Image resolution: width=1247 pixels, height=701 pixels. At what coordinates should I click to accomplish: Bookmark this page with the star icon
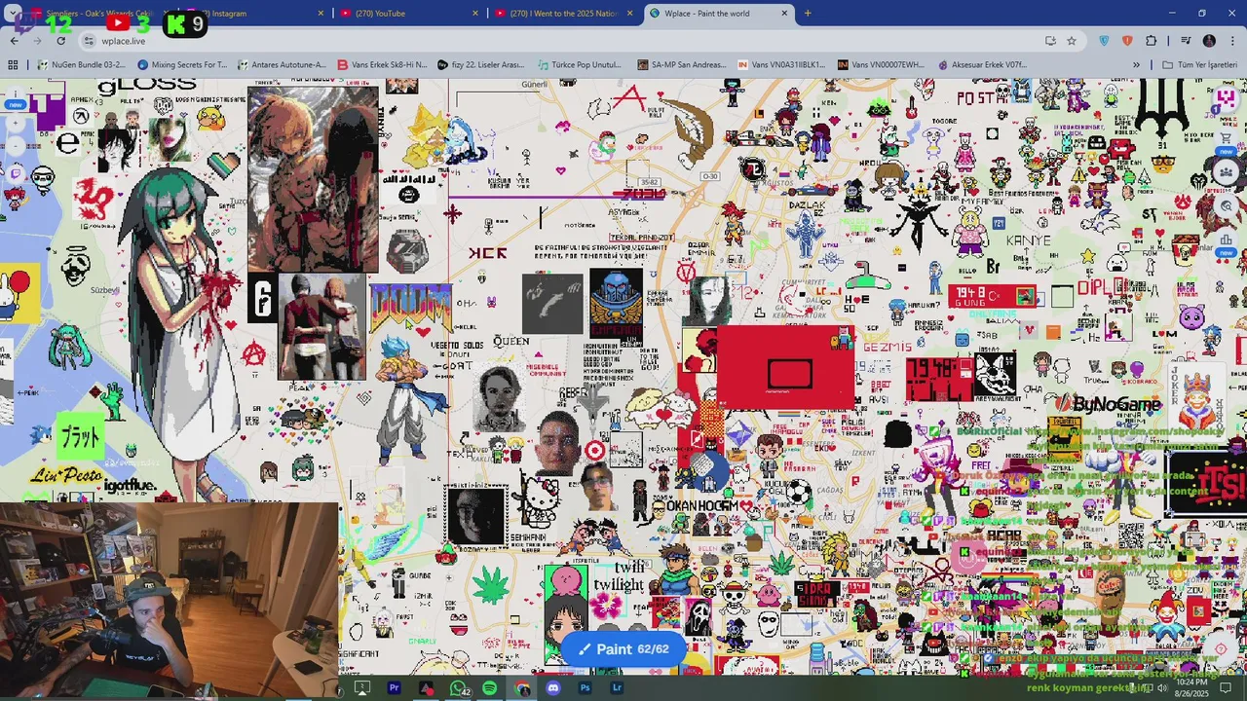coord(1072,41)
